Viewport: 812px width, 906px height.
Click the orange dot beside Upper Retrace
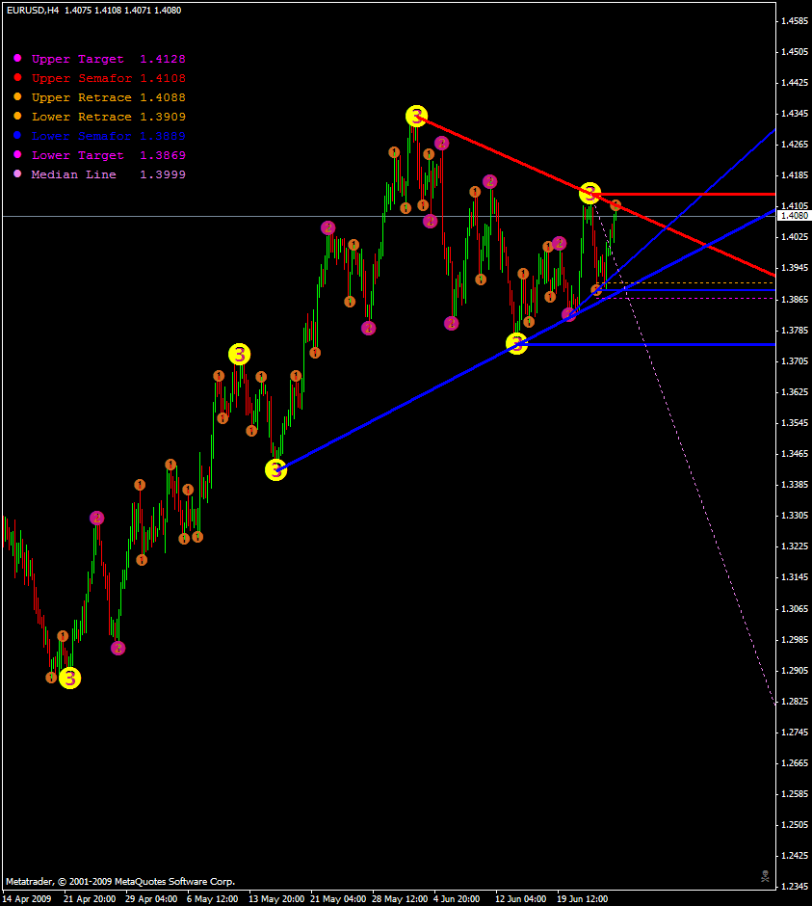17,96
